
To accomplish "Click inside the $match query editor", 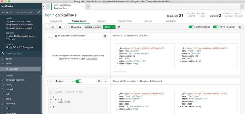I will pyautogui.click(x=78, y=100).
